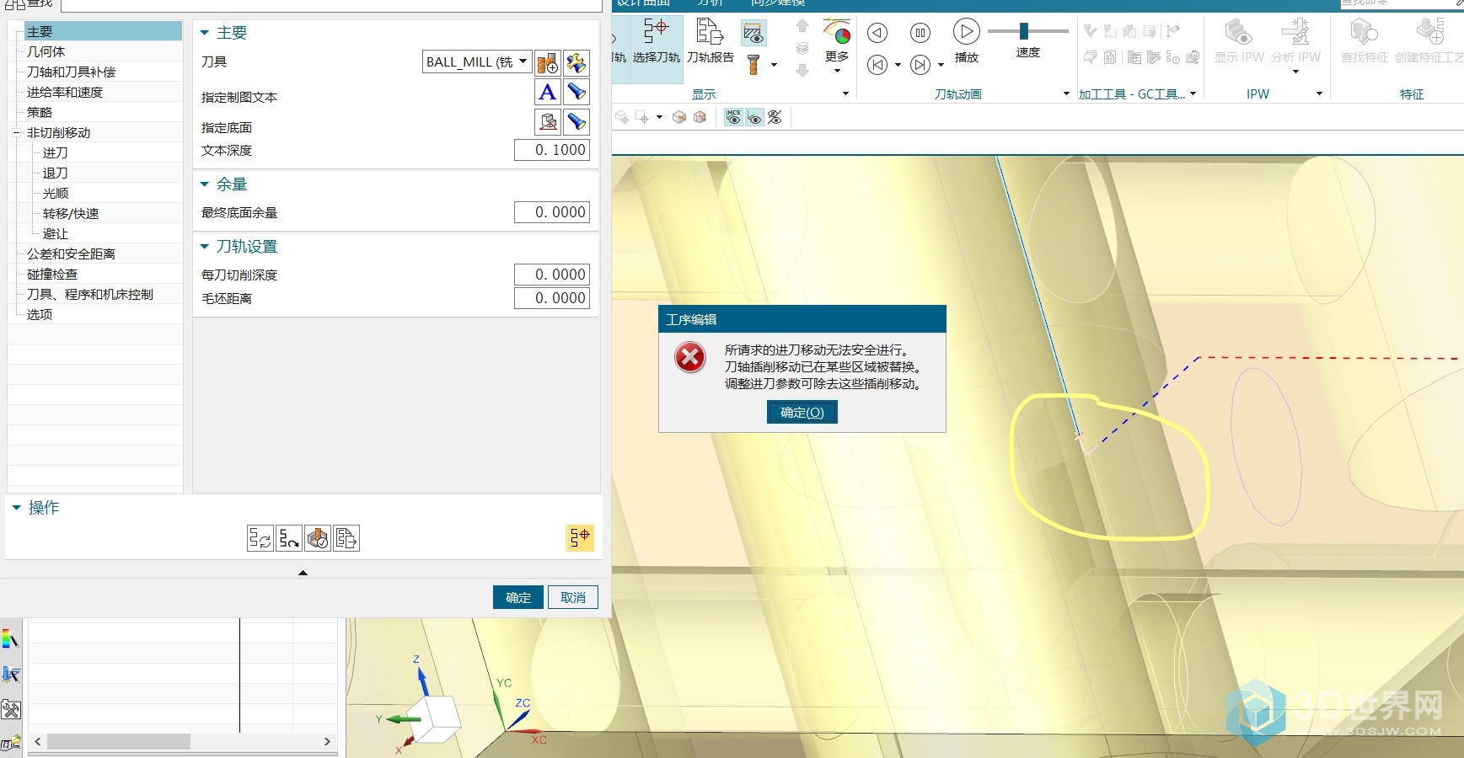1464x758 pixels.
Task: Select 几何体 in the left tree
Action: pos(46,51)
